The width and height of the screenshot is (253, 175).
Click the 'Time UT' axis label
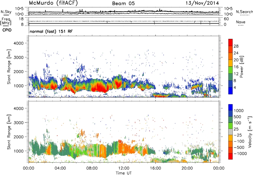click(124, 173)
